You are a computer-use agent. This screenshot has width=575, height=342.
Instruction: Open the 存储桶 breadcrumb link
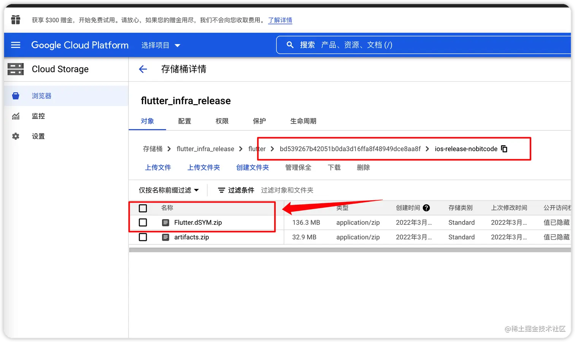152,149
